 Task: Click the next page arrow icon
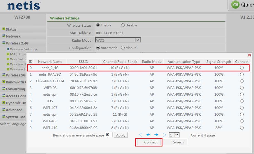(156, 135)
